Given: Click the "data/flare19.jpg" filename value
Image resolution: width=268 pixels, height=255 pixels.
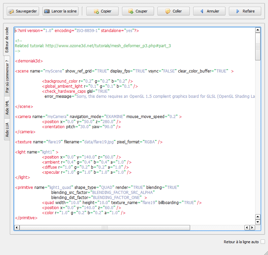Looking at the screenshot, I should (99, 142).
